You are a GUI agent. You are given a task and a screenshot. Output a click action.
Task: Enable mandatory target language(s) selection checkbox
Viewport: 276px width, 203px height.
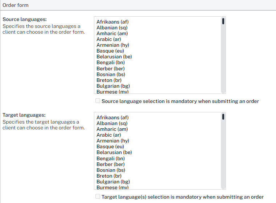98,197
